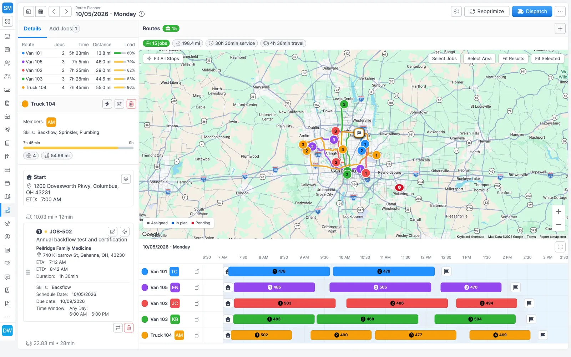Screen dimensions: 571x357
Task: Expand timeline to fullscreen
Action: click(x=560, y=247)
